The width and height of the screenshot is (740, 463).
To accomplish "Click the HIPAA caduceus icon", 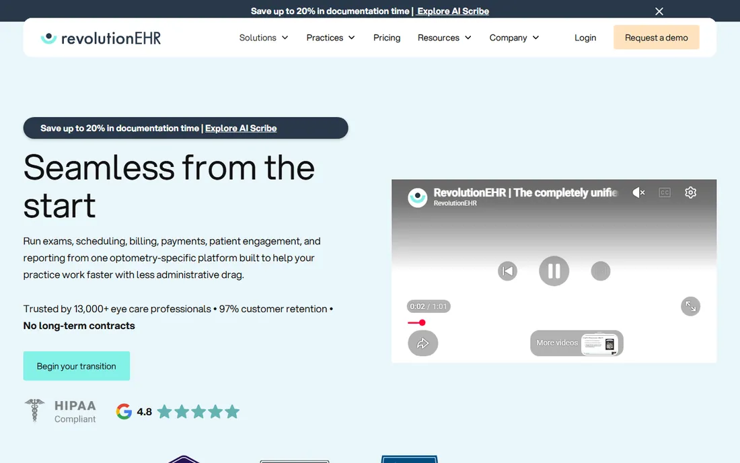I will point(34,410).
